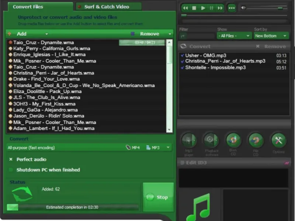Expand the Remove dropdown arrow
The width and height of the screenshot is (295, 221).
170,34
